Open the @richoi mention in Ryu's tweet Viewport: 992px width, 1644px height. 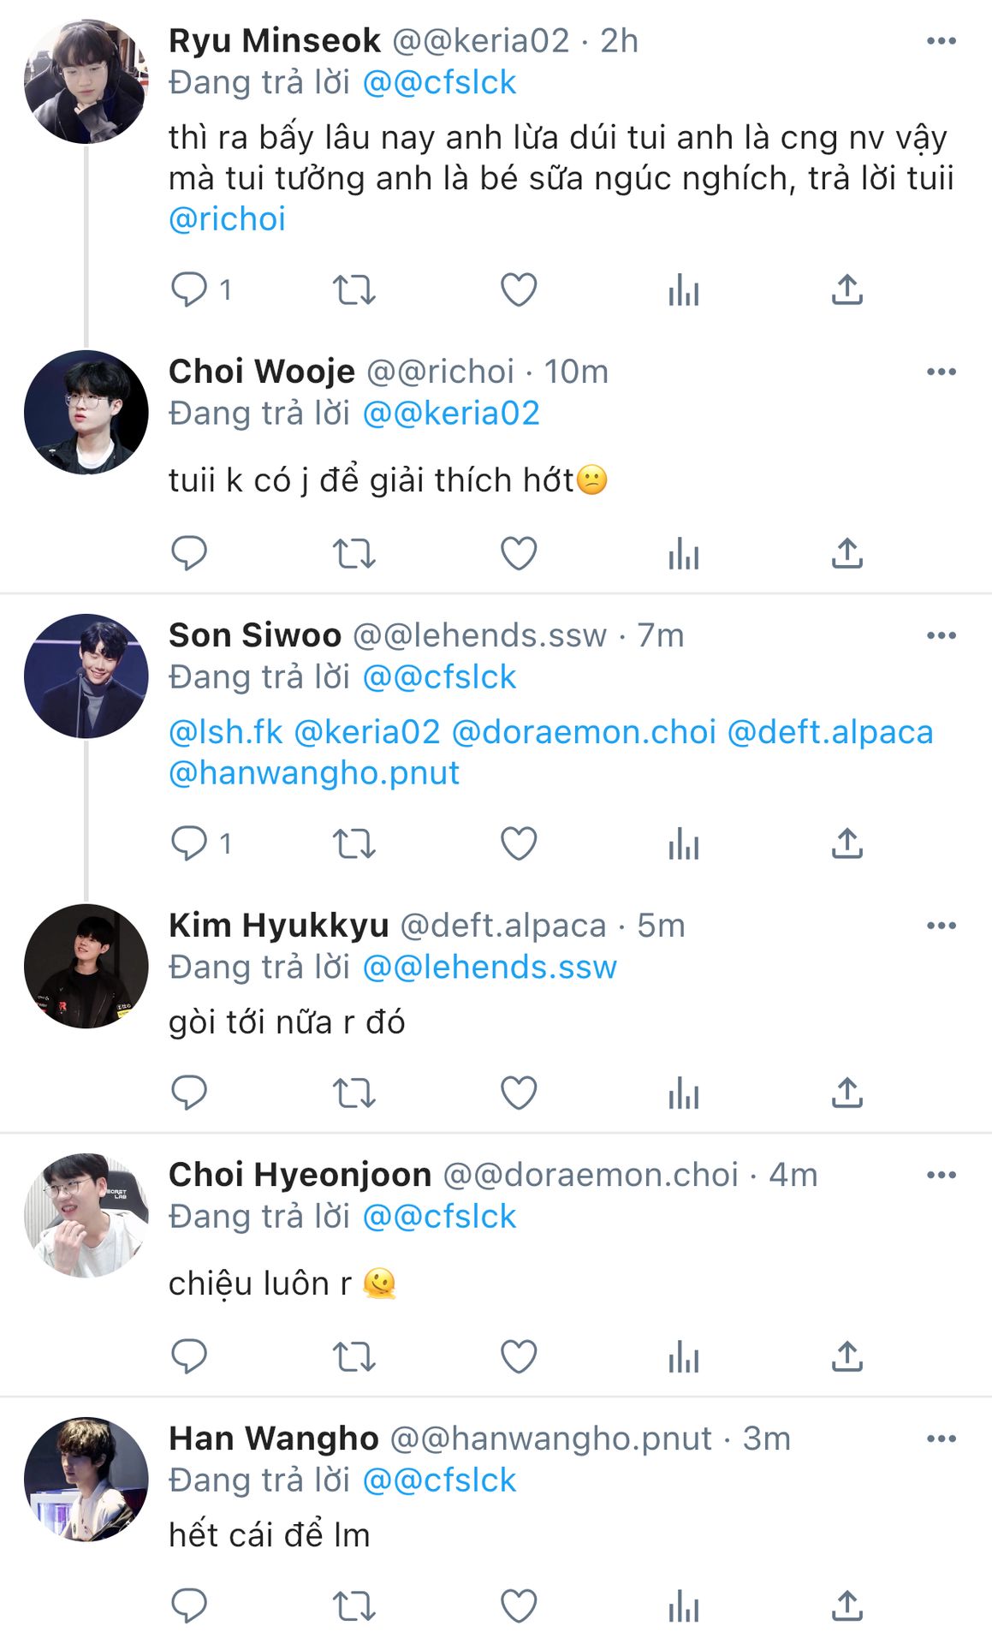click(x=227, y=219)
